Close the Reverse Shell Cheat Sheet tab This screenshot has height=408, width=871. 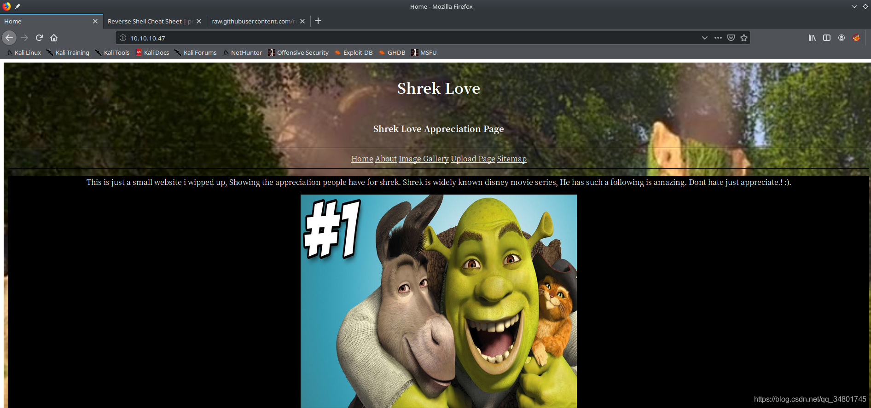pos(199,21)
